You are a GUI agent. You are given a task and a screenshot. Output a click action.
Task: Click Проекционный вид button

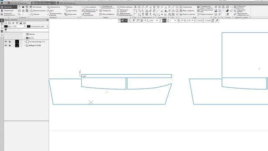point(205,10)
